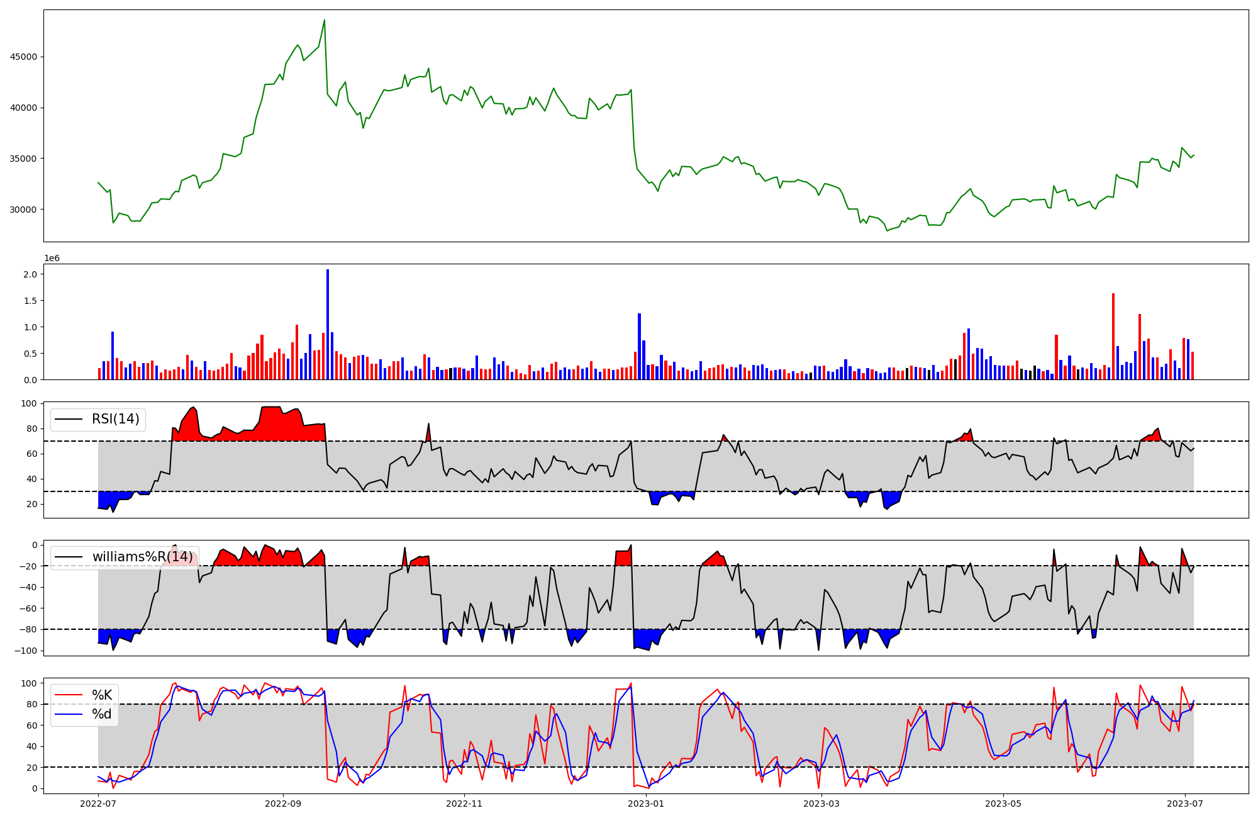This screenshot has height=818, width=1258.
Task: Click the RSI(14) legend label
Action: point(116,419)
